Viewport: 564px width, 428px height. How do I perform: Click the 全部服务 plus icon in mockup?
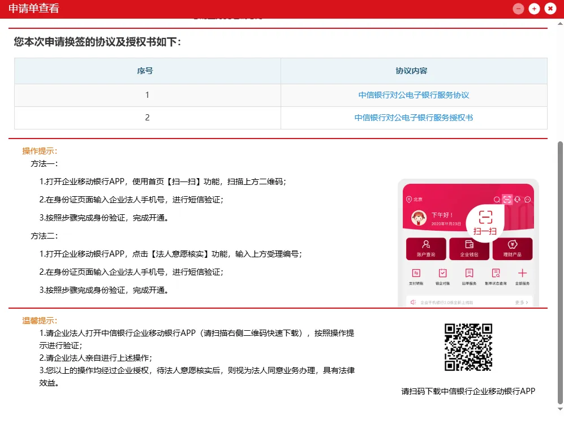[x=522, y=274]
